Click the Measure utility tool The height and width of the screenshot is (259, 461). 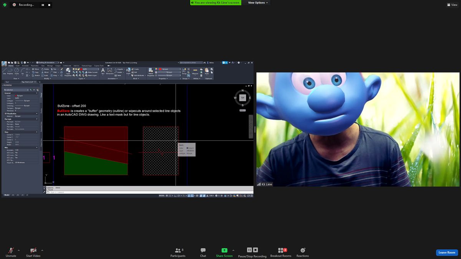coord(195,72)
